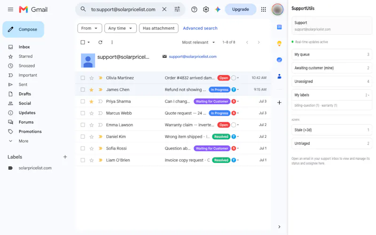376x235 pixels.
Task: Open the Any time filter dropdown
Action: tap(120, 28)
